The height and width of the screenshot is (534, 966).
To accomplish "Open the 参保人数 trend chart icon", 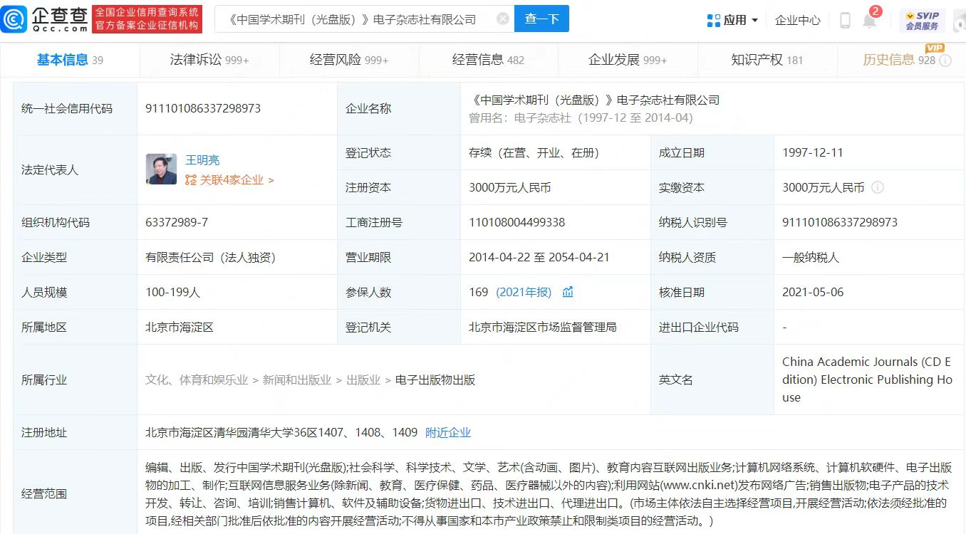I will (568, 292).
